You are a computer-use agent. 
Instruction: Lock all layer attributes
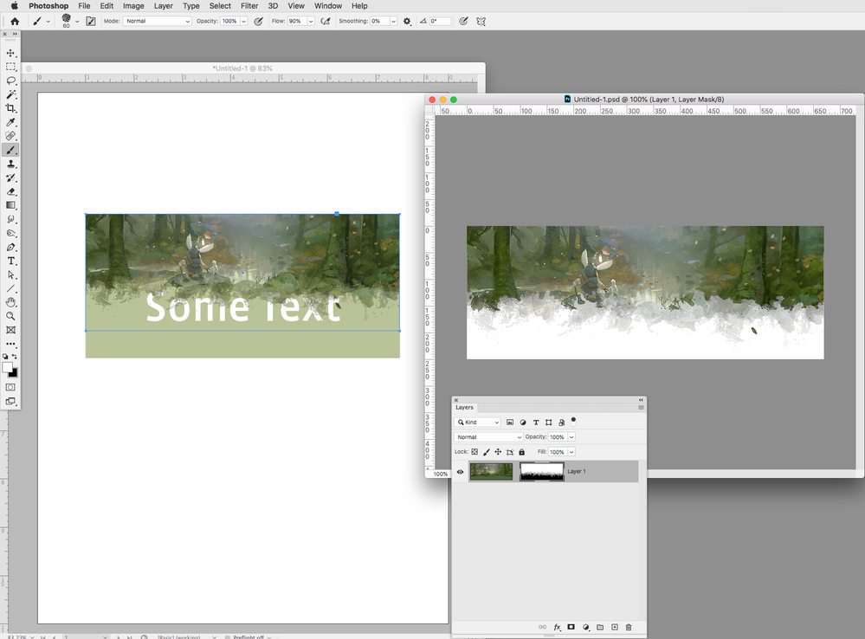[x=522, y=452]
